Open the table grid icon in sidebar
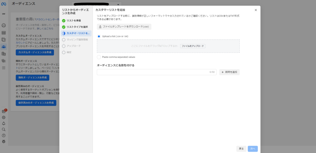Image resolution: width=316 pixels, height=153 pixels. (4, 33)
